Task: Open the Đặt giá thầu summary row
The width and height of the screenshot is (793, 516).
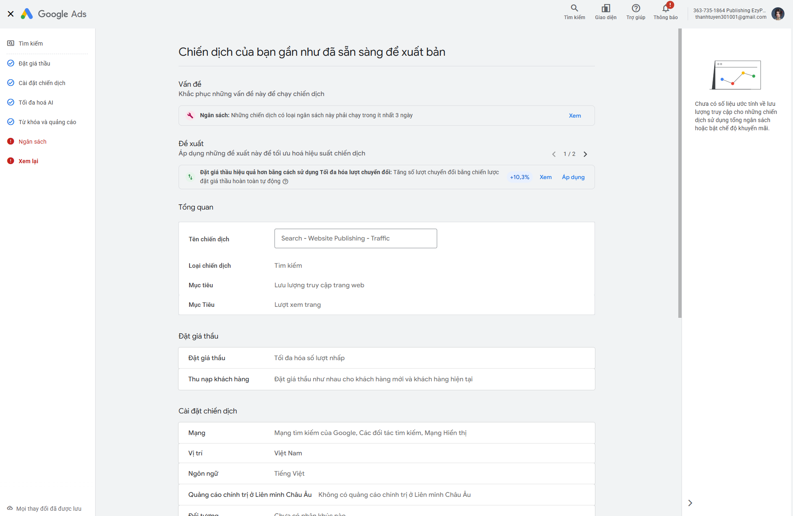Action: pos(386,358)
